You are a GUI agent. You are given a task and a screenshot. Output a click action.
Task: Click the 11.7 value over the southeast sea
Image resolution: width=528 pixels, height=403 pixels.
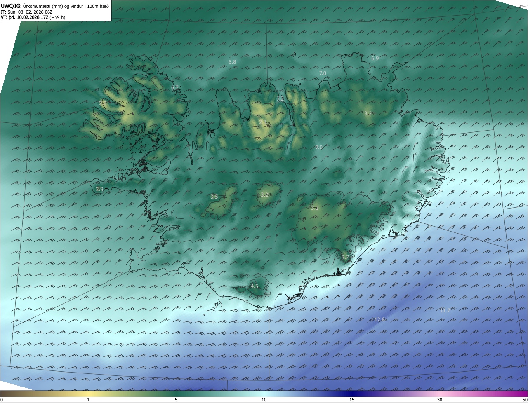[445, 310]
